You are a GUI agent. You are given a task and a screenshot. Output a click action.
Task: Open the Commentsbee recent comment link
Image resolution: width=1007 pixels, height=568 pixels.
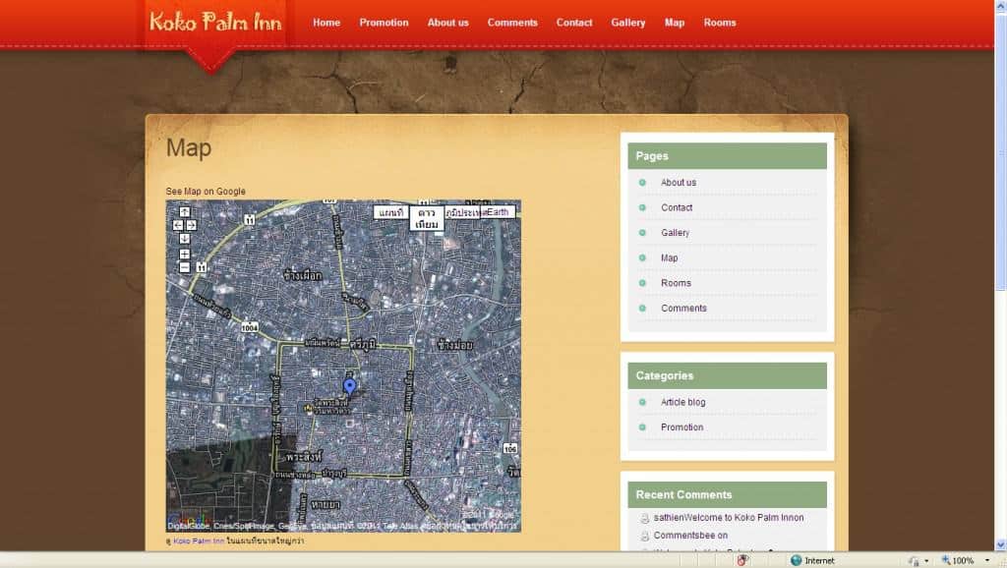point(691,536)
